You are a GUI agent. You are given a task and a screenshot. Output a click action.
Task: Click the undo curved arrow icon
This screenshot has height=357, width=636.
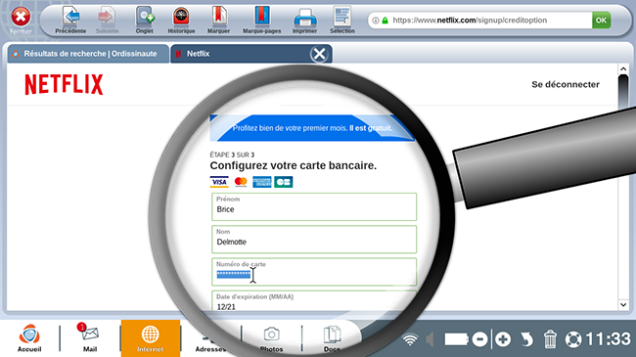pos(526,339)
